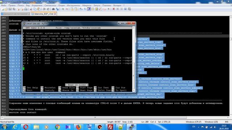
Task: Open the Кодировки menu
Action: pyautogui.click(x=37, y=5)
